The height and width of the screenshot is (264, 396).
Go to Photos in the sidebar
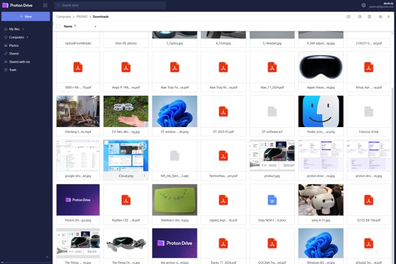pos(14,46)
